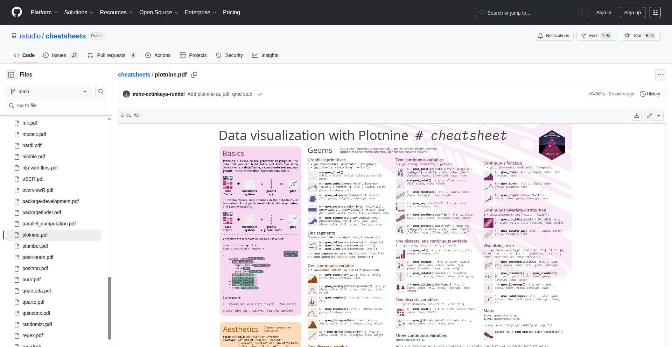Click the file tree vertical scrollbar
Screen dimensions: 672x347
click(x=109, y=308)
